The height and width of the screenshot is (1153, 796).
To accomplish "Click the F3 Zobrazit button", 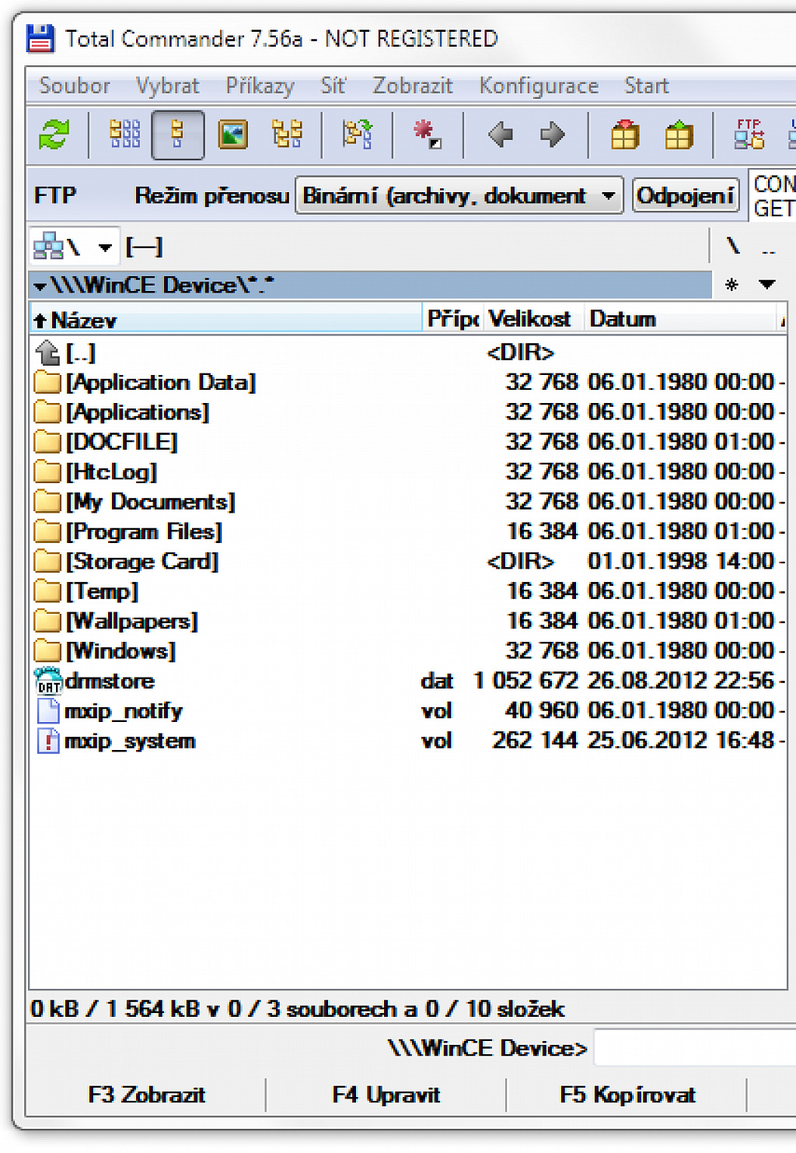I will pyautogui.click(x=146, y=1095).
